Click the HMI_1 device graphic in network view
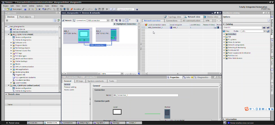The width and height of the screenshot is (275, 125). tap(84, 35)
